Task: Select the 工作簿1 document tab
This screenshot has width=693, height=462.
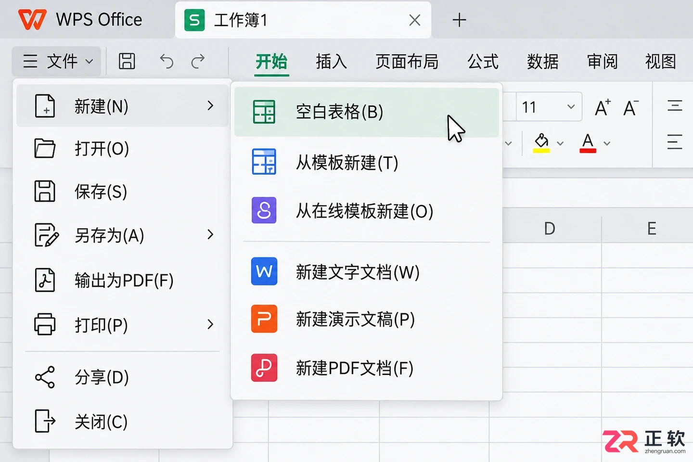Action: click(303, 20)
